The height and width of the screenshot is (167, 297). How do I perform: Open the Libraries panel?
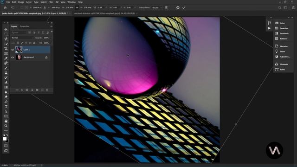pyautogui.click(x=282, y=46)
